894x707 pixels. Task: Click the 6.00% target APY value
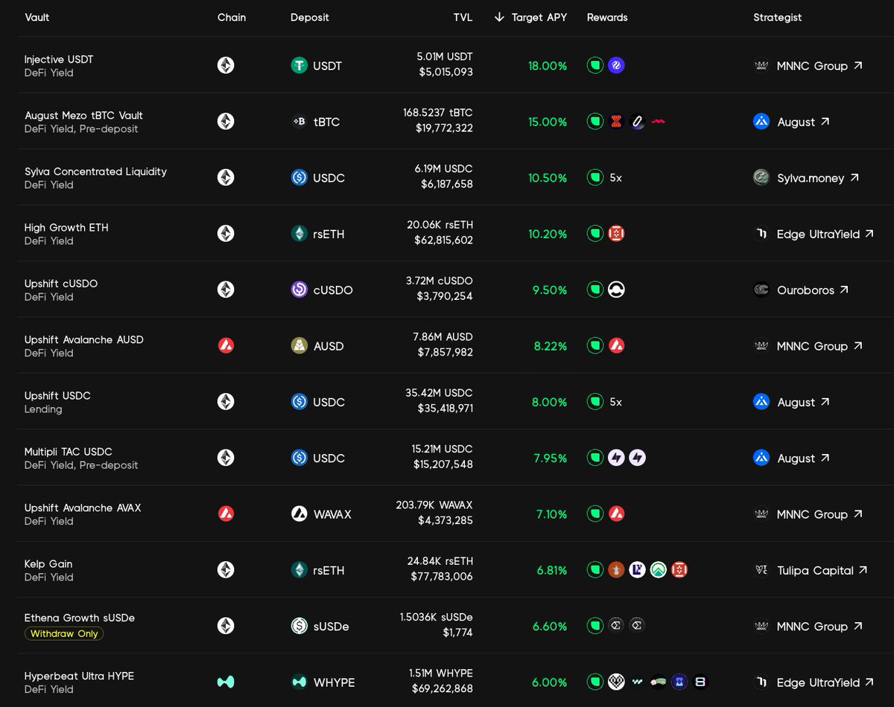point(550,682)
